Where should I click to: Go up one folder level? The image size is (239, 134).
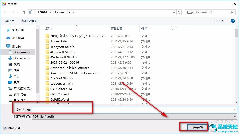pos(24,12)
